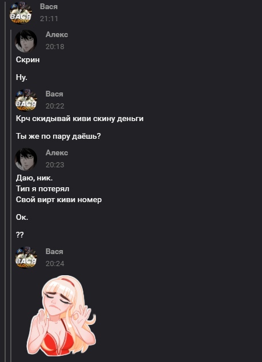Click the 20:24 timestamp
This screenshot has height=362, width=262.
coord(55,264)
